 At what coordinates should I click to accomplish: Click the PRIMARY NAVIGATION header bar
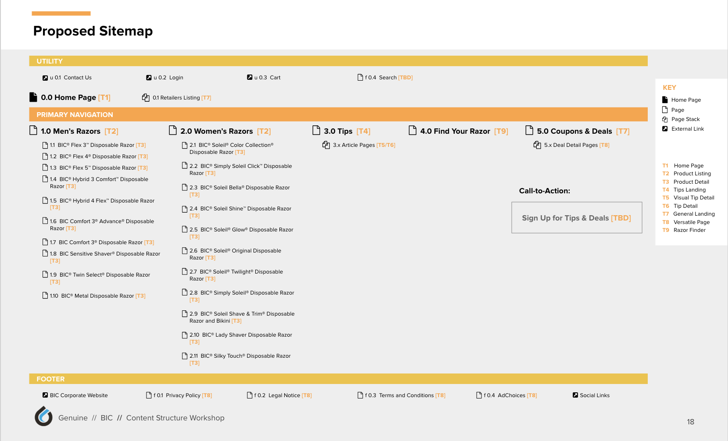click(x=338, y=114)
